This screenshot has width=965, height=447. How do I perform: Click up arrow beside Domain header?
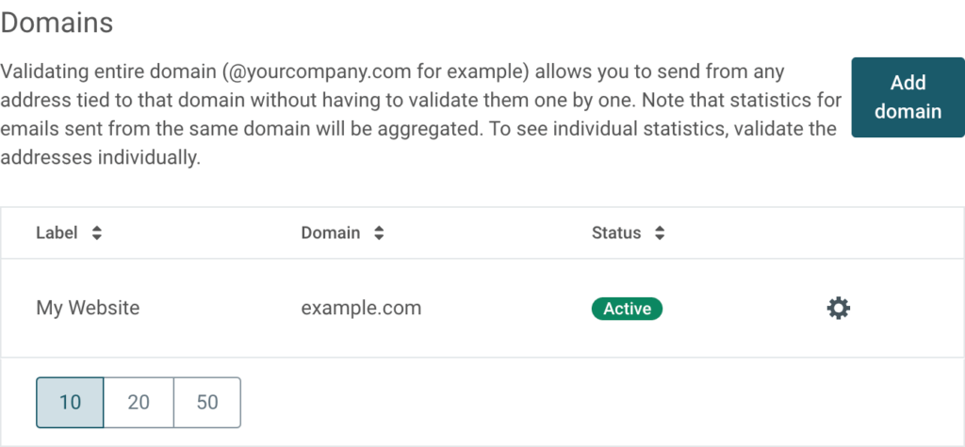379,229
